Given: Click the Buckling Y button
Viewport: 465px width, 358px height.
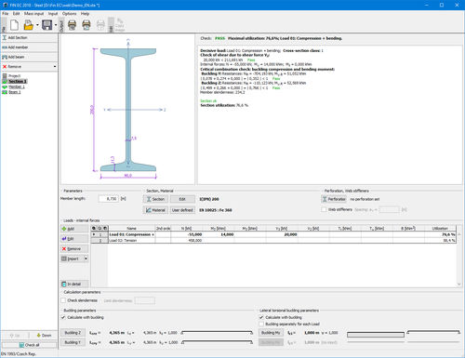Looking at the screenshot, I should [x=73, y=342].
